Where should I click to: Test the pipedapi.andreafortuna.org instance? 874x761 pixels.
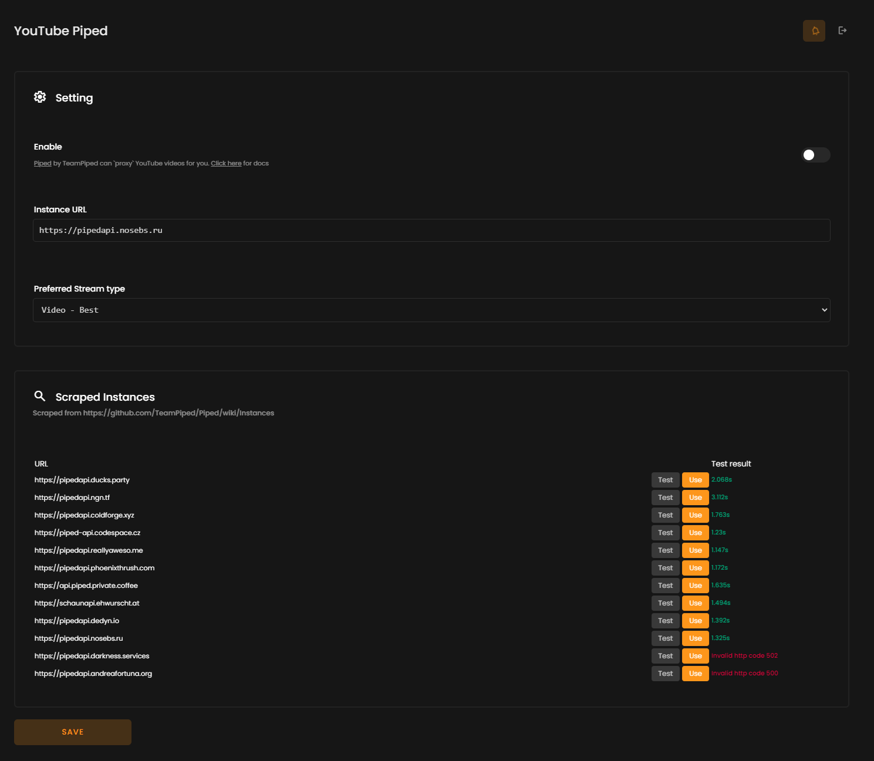665,674
